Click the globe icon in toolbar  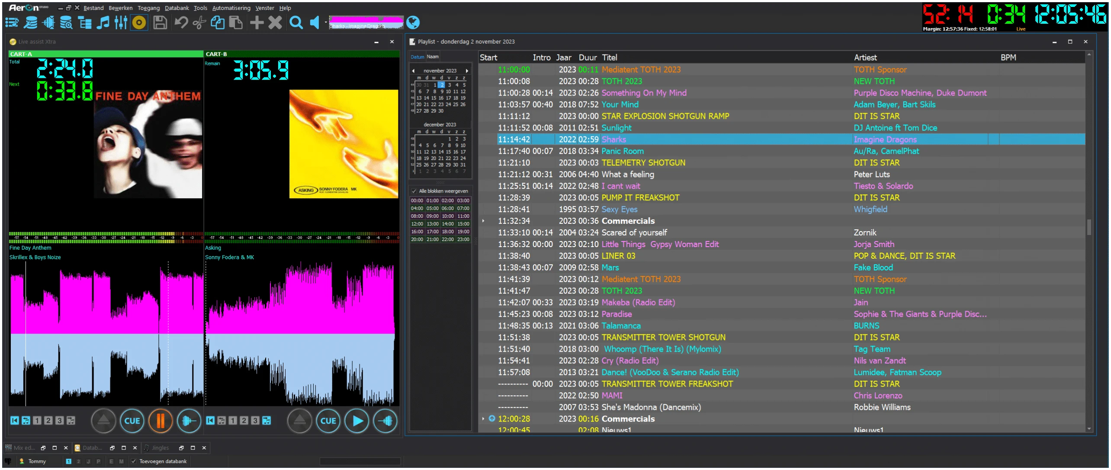click(x=413, y=22)
